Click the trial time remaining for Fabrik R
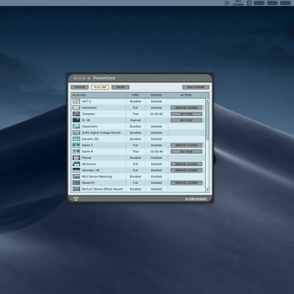 (x=157, y=151)
